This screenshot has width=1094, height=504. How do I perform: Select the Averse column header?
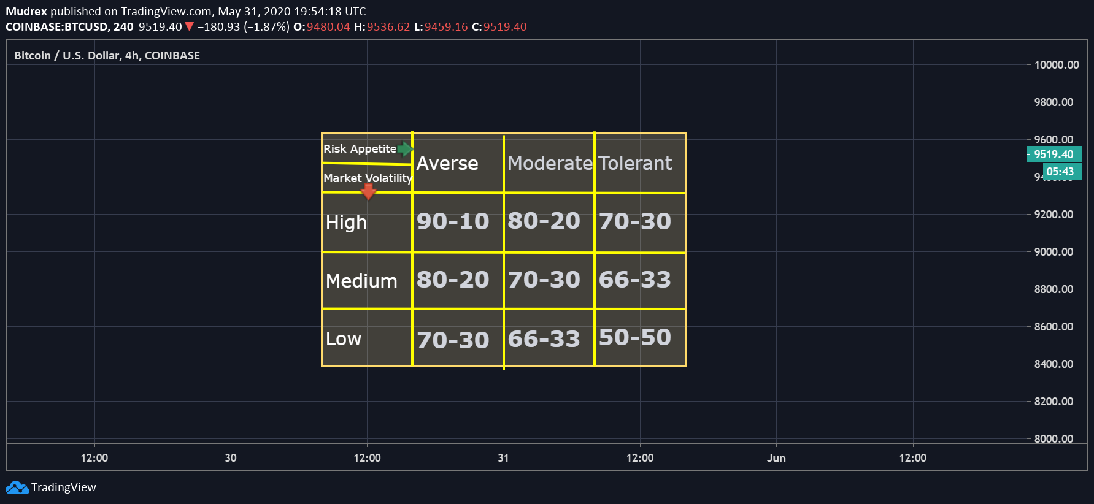(447, 163)
